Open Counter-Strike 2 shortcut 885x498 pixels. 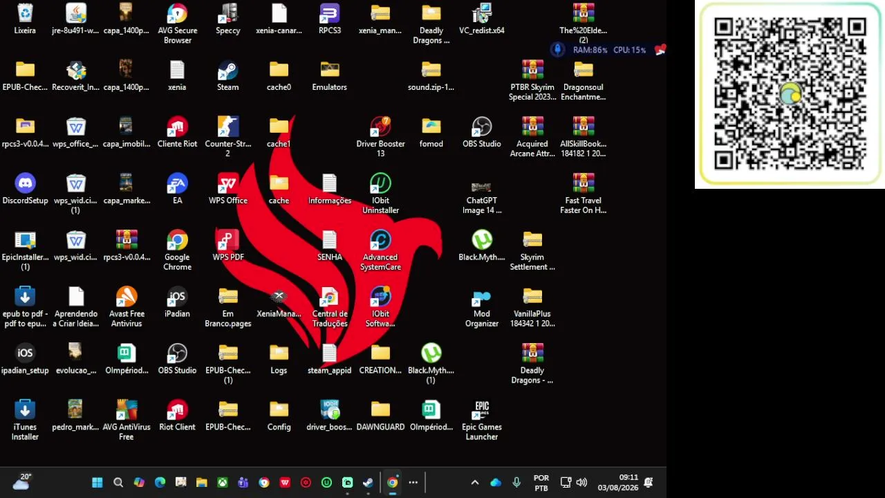coord(228,138)
